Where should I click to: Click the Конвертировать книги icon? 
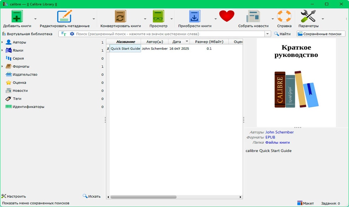120,16
